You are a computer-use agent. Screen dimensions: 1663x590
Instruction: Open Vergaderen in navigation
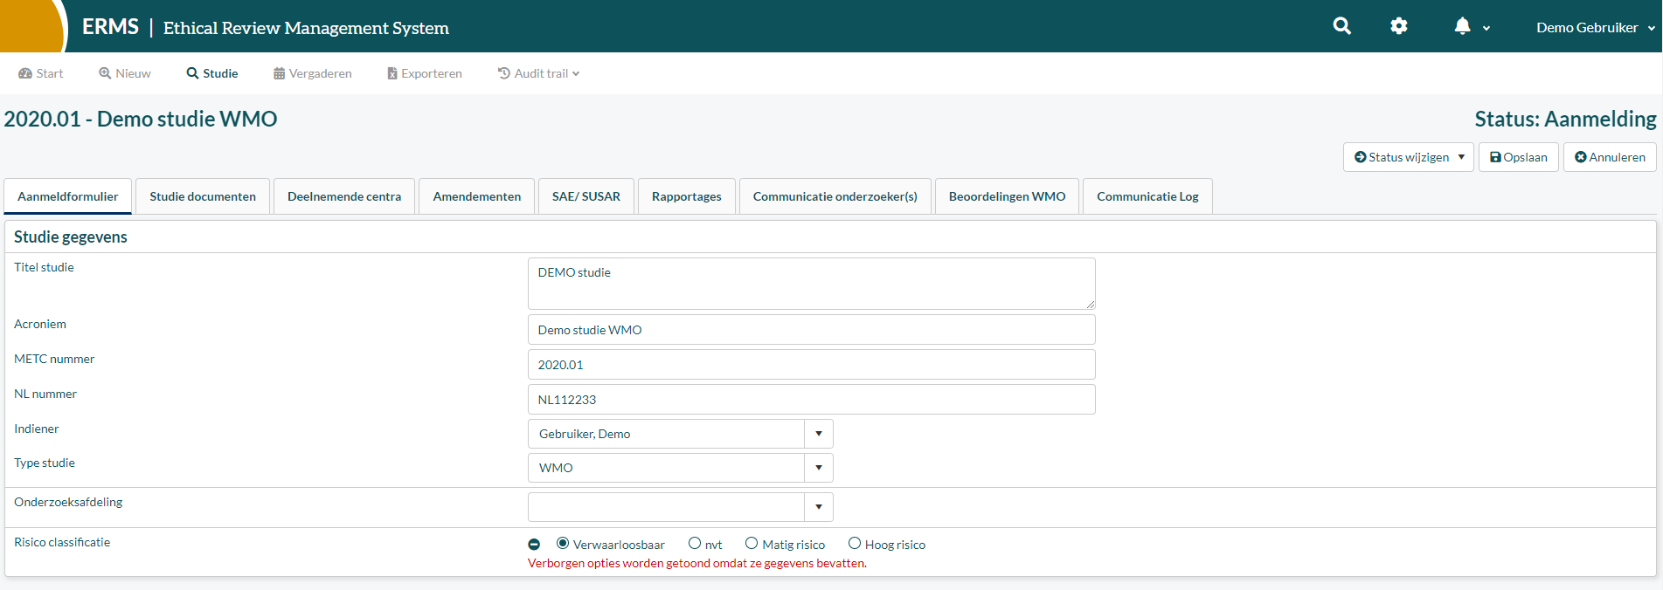pos(313,73)
